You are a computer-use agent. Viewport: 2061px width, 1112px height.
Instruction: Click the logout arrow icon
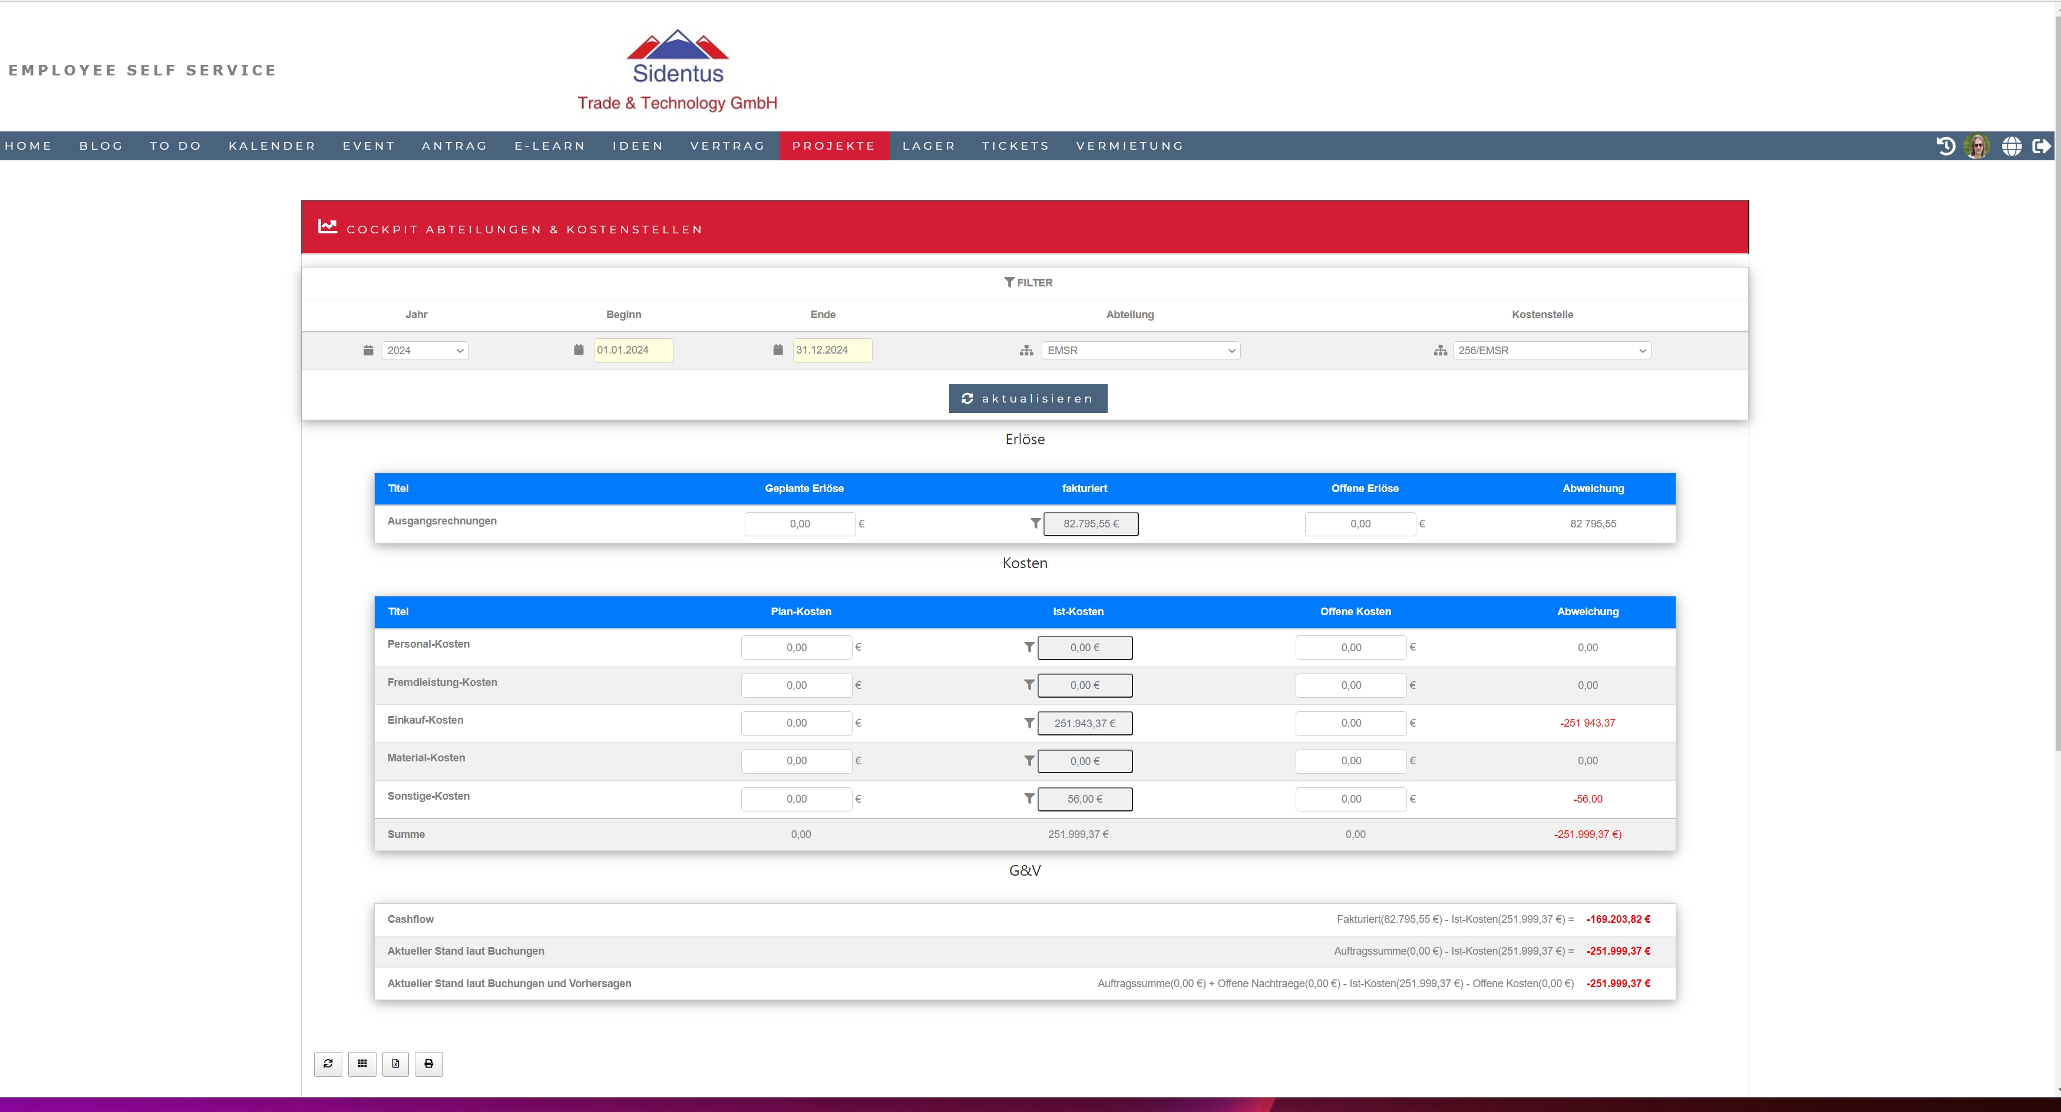coord(2041,146)
